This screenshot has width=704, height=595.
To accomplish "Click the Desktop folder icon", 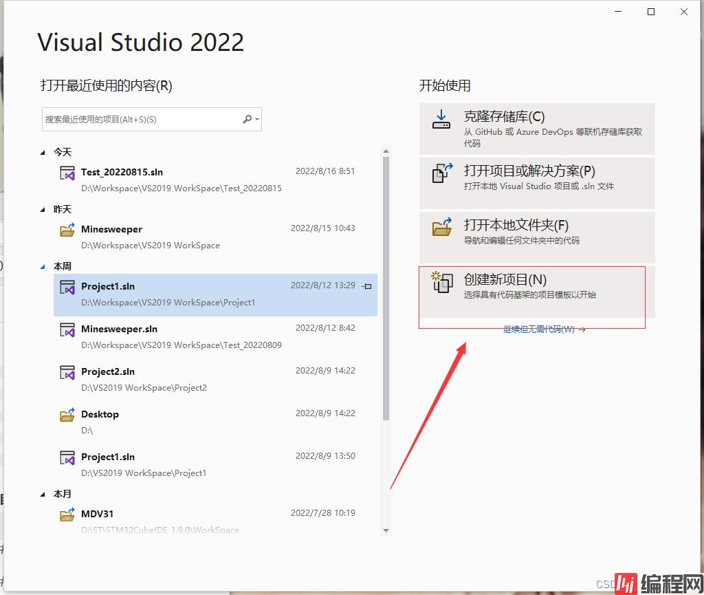I will coord(67,415).
